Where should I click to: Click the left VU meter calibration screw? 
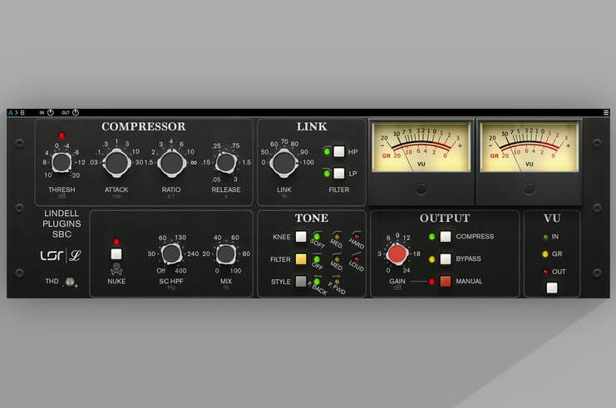(x=421, y=189)
